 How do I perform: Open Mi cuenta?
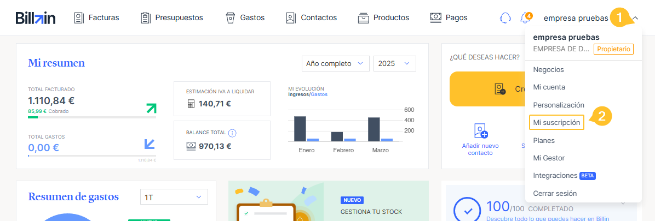pos(549,87)
